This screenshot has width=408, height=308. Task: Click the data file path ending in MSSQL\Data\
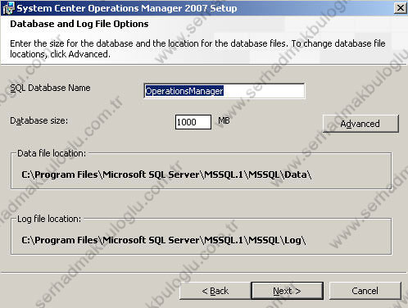166,174
